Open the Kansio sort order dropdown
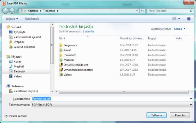The image size is (196, 123). pos(180,29)
